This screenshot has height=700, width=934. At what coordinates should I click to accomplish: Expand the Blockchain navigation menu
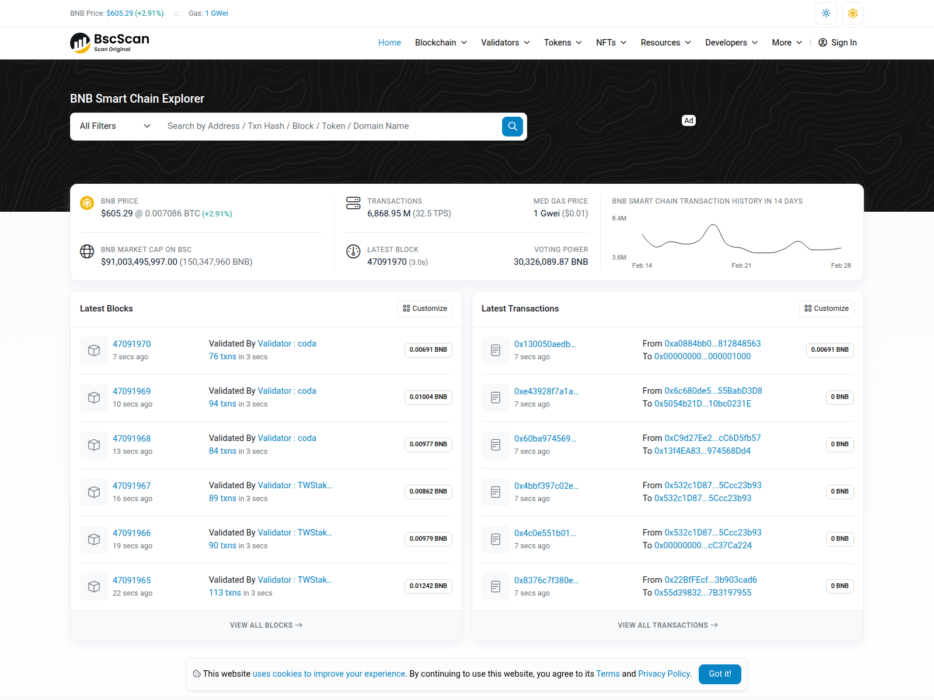[441, 43]
